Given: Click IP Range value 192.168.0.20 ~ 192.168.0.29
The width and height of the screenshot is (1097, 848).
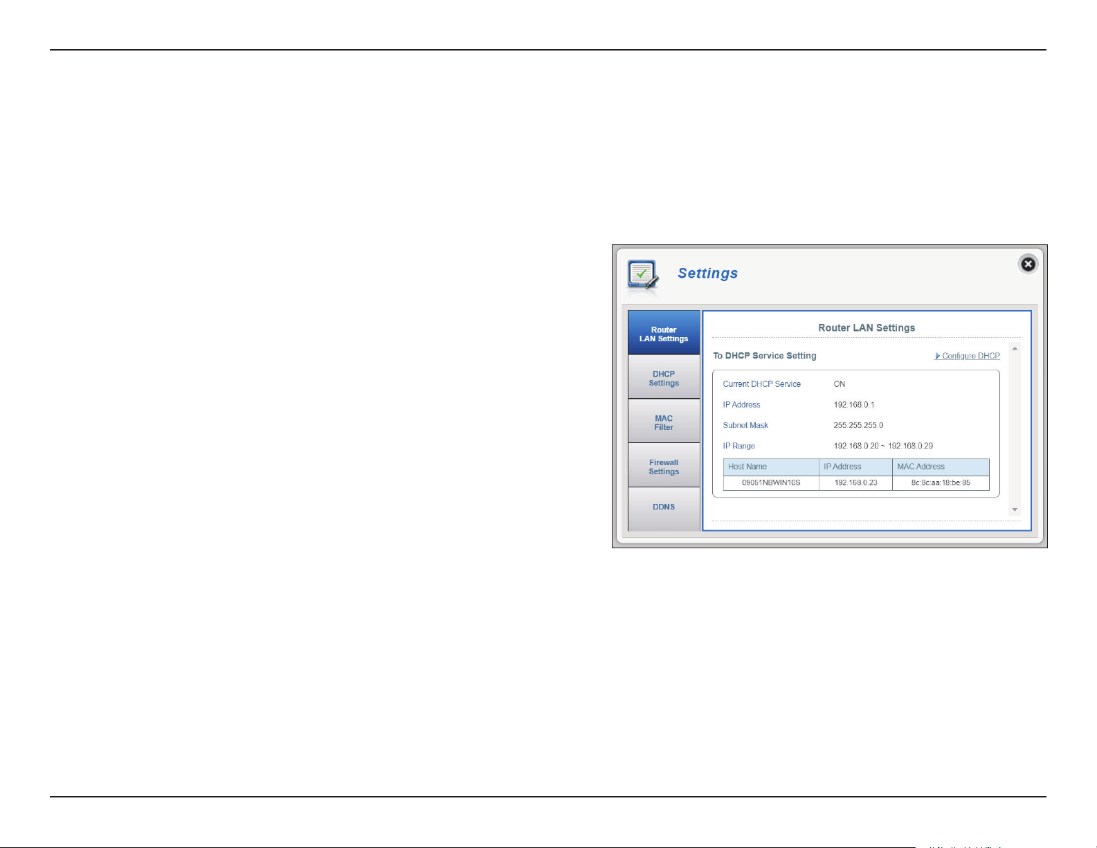Looking at the screenshot, I should (x=883, y=446).
